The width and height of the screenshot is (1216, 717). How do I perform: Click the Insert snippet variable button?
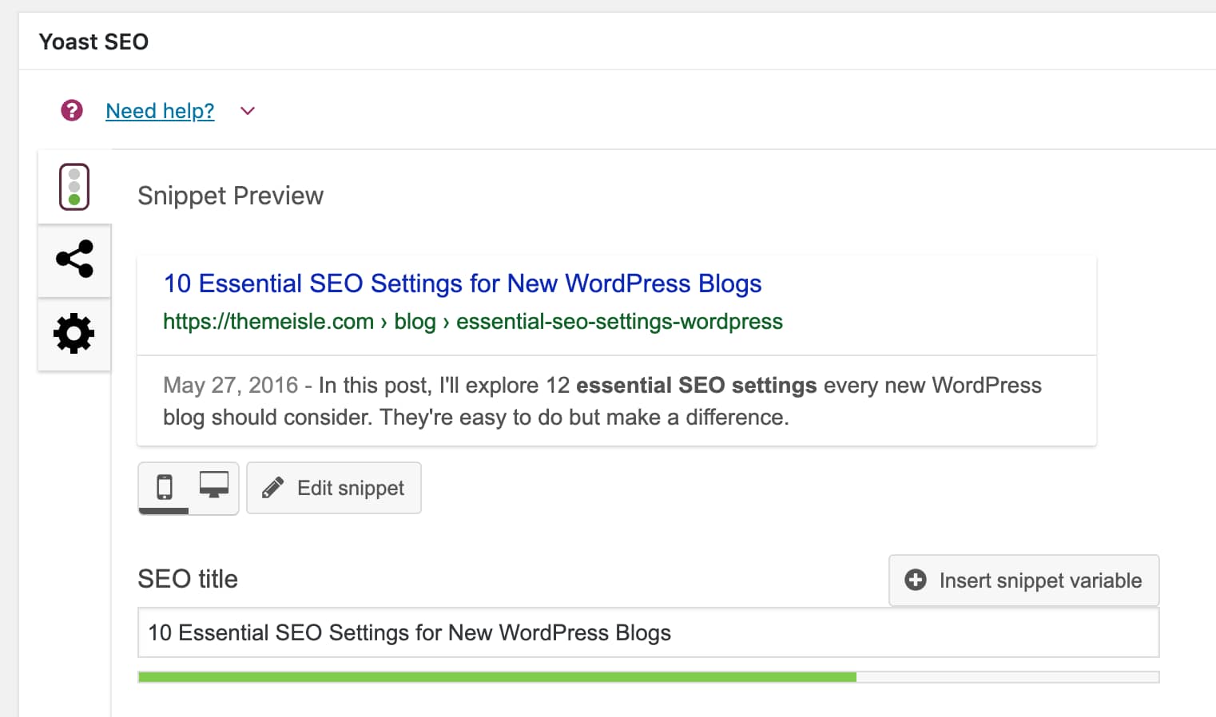(1023, 580)
